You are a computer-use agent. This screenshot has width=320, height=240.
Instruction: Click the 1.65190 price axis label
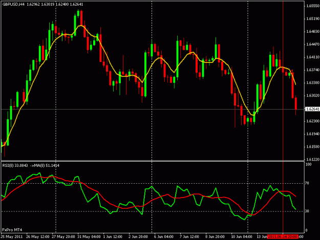(x=313, y=19)
